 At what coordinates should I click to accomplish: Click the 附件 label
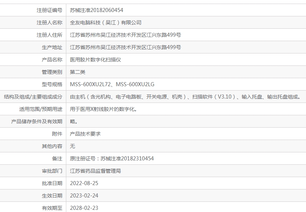pos(57,134)
